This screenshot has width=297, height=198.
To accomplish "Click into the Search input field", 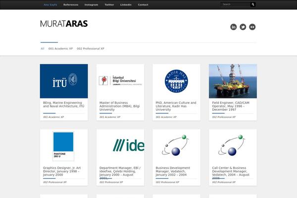I will tap(236, 4).
